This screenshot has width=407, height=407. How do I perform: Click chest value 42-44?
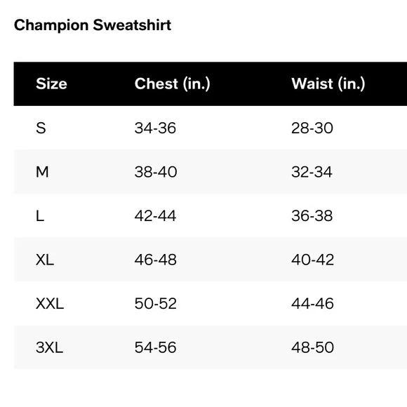155,215
